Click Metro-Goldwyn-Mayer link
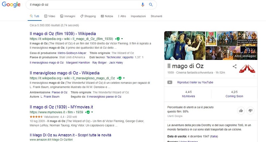 (x=72, y=53)
